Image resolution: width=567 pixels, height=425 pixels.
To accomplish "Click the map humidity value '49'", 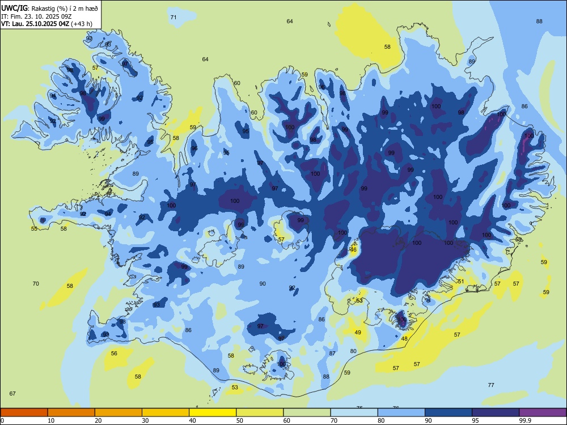I will (358, 333).
